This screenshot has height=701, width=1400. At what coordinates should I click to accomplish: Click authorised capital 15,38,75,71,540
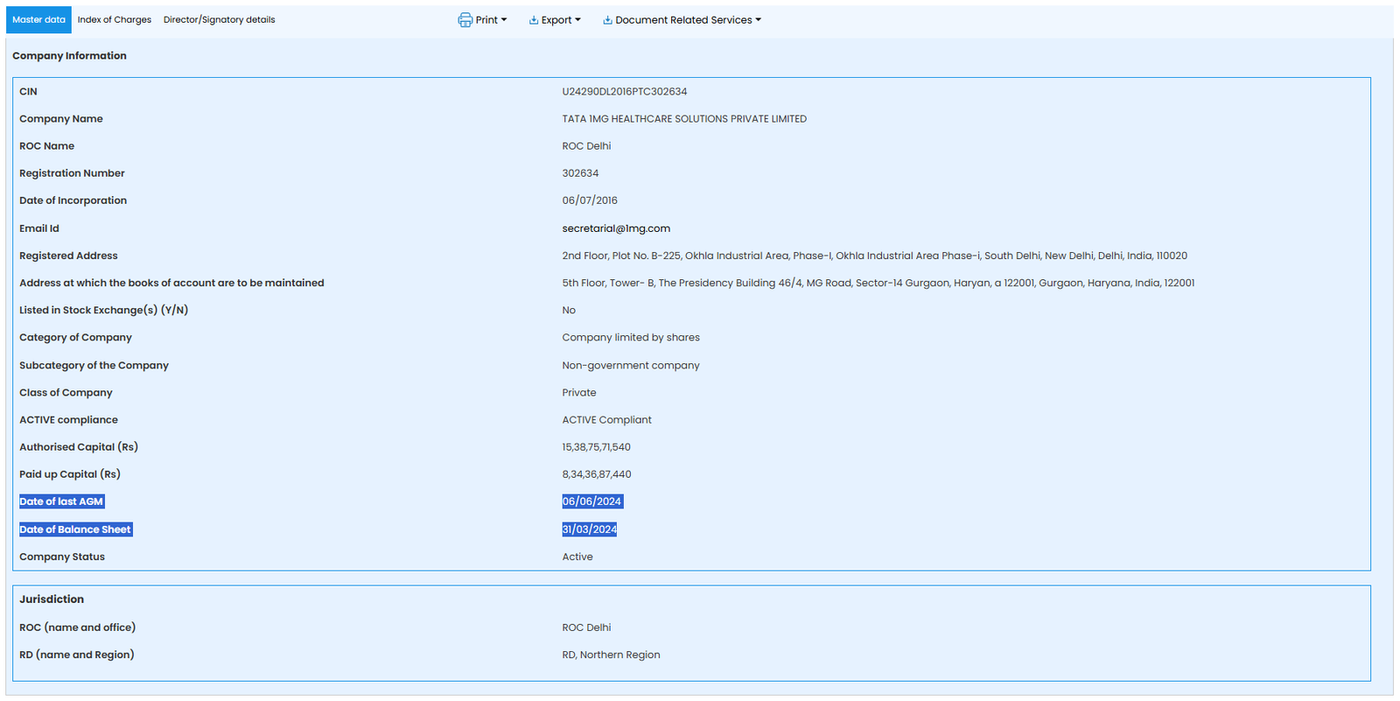(x=596, y=447)
